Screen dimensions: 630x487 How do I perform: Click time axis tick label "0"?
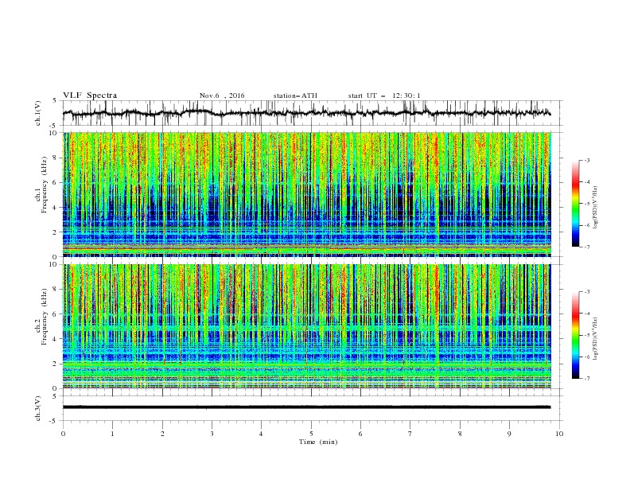tap(63, 434)
